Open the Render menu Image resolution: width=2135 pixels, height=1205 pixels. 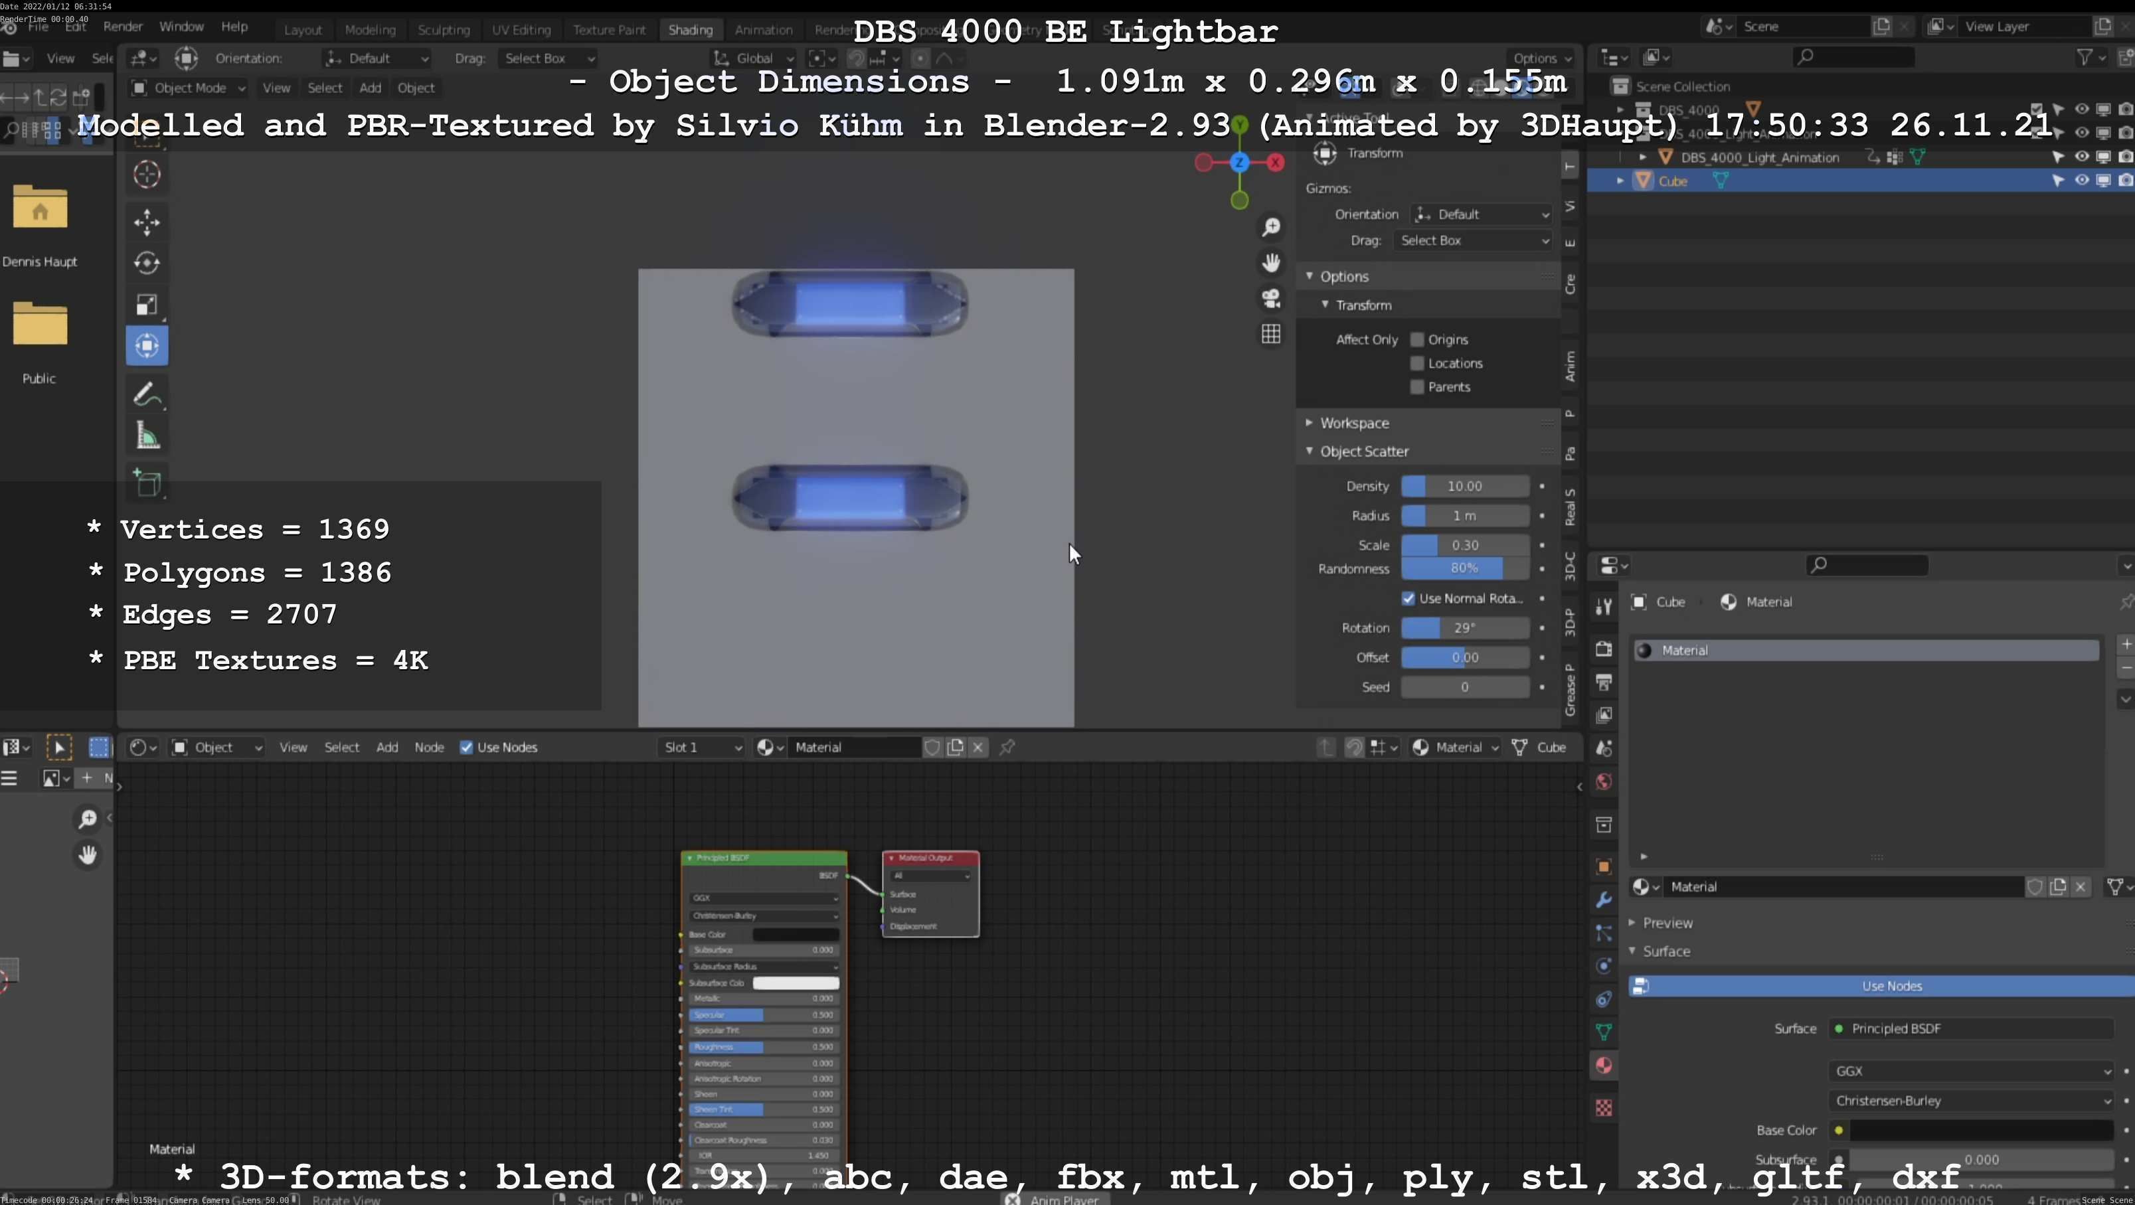123,27
